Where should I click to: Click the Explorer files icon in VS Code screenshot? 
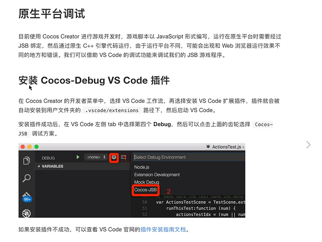click(x=26, y=161)
